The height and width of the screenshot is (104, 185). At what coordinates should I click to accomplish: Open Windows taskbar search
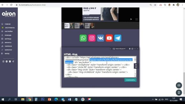9,99
